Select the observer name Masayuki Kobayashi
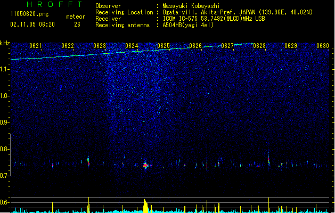This screenshot has width=335, height=213. [x=191, y=6]
